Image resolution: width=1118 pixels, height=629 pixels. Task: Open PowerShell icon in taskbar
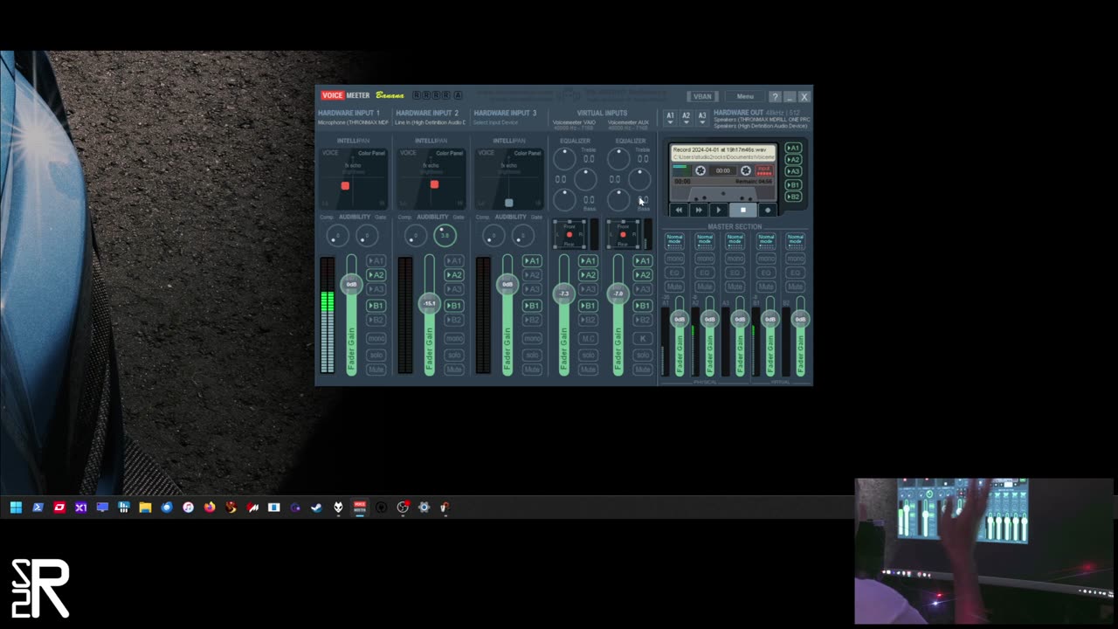pyautogui.click(x=38, y=508)
